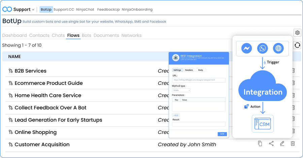Click the WhatsApp channel icon
The image size is (303, 158).
click(263, 49)
